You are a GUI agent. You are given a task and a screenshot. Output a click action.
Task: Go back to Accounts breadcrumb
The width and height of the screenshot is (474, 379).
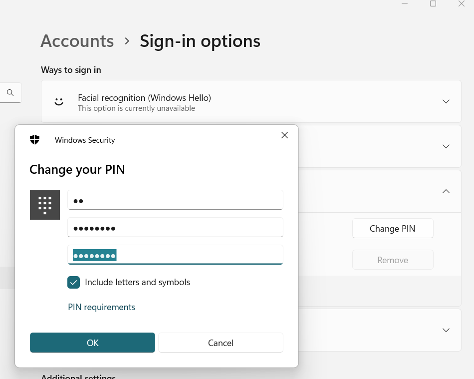pos(77,41)
